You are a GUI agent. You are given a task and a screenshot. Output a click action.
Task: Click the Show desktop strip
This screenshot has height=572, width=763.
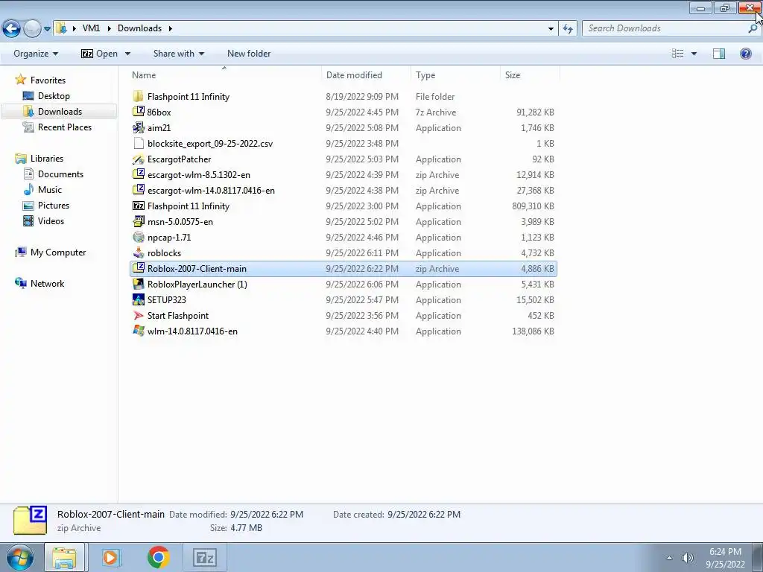pos(757,557)
